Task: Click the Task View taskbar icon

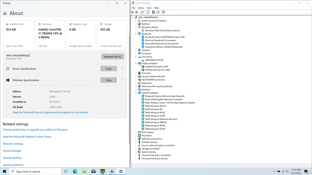Action: tap(66, 171)
